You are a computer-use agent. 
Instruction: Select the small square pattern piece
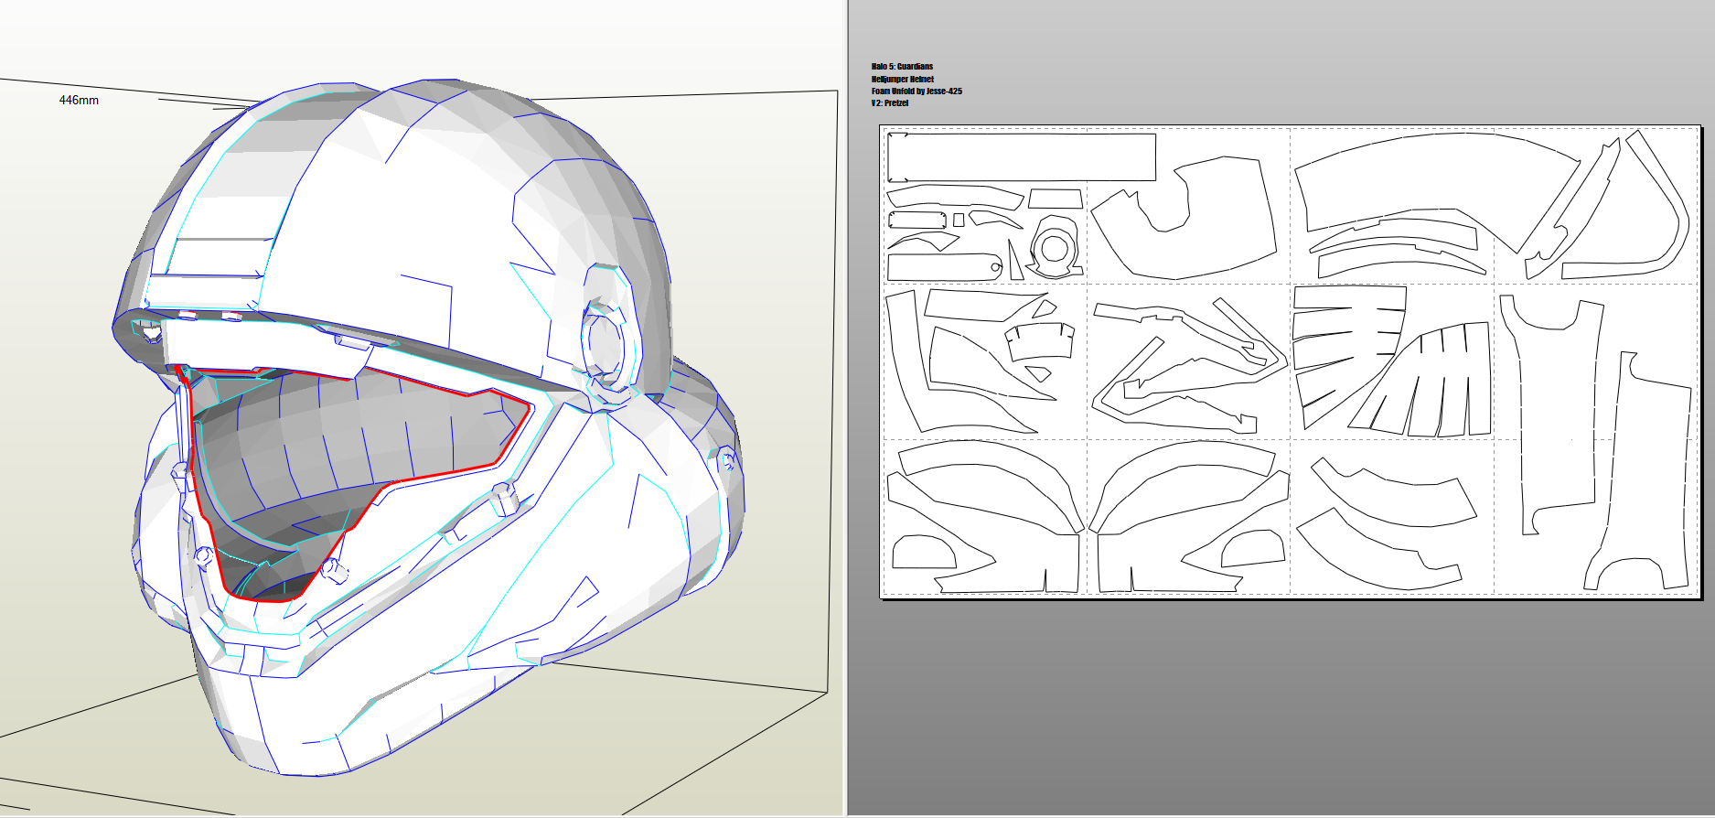point(959,220)
